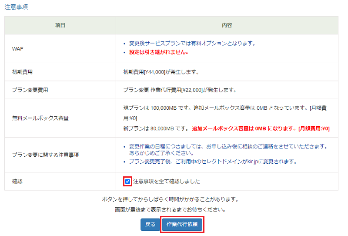Click the 初期費用 row label
348x236 pixels.
coord(22,72)
